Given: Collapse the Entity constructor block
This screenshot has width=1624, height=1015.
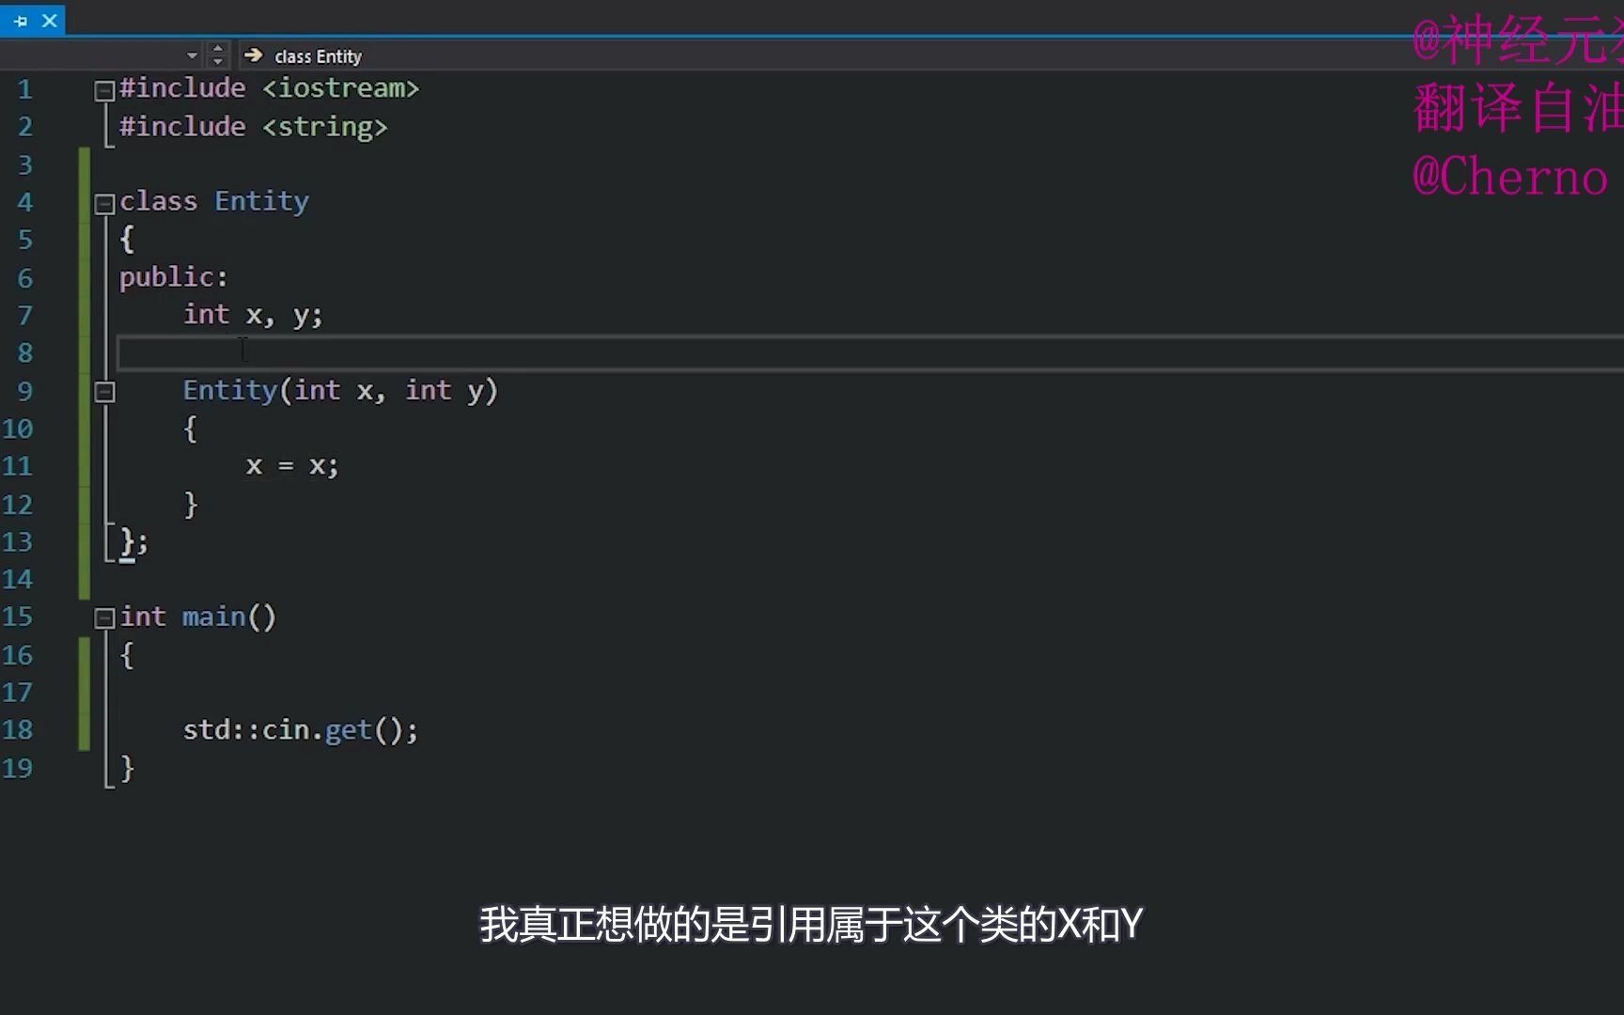Looking at the screenshot, I should 104,392.
